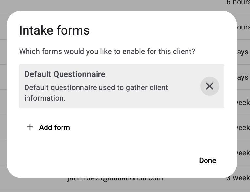
Task: Click the dimmed backdrop above the dialog
Action: coord(98,5)
